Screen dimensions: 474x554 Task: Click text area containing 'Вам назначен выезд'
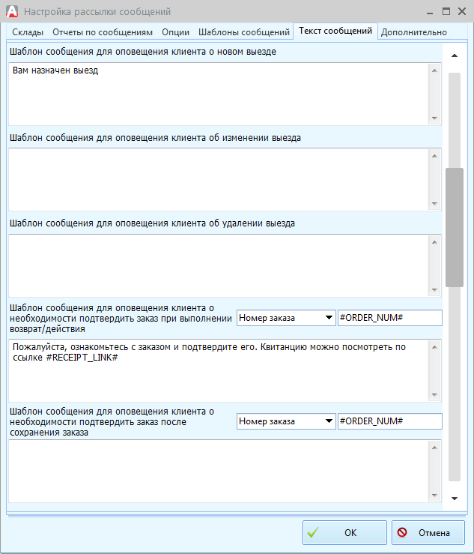click(x=217, y=94)
